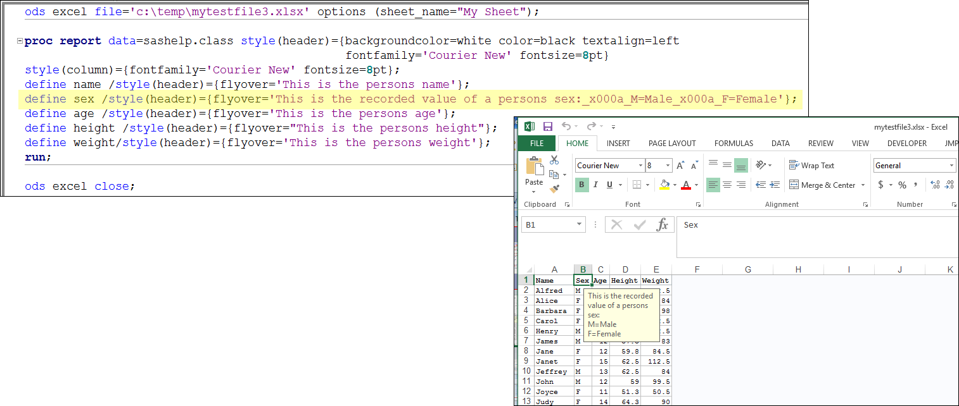Save the workbook with the floppy disk icon

click(x=548, y=126)
